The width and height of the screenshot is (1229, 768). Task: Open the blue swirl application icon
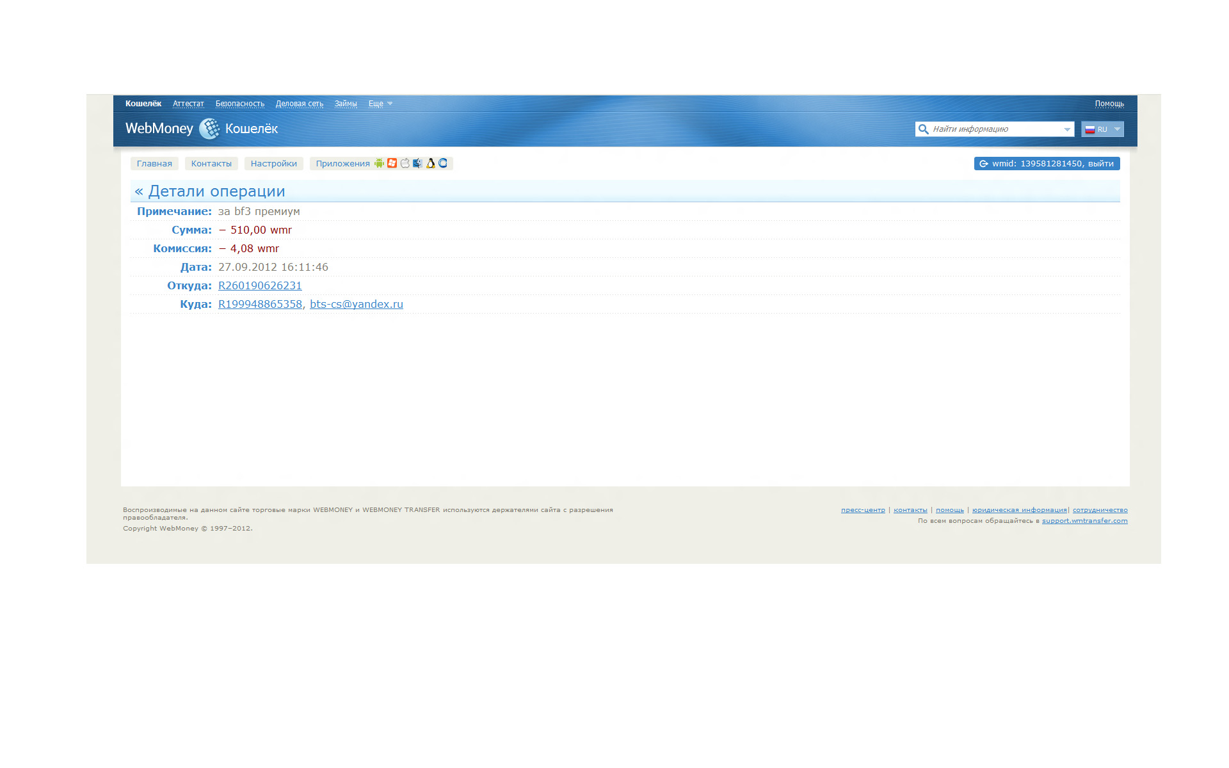click(x=443, y=163)
